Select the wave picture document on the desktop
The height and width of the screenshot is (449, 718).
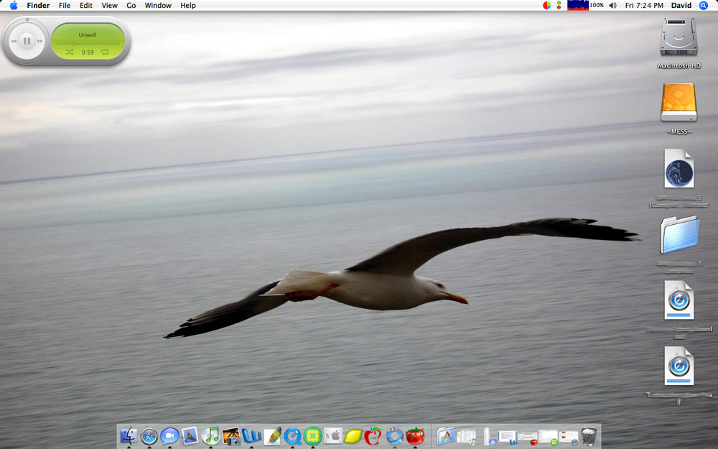679,168
